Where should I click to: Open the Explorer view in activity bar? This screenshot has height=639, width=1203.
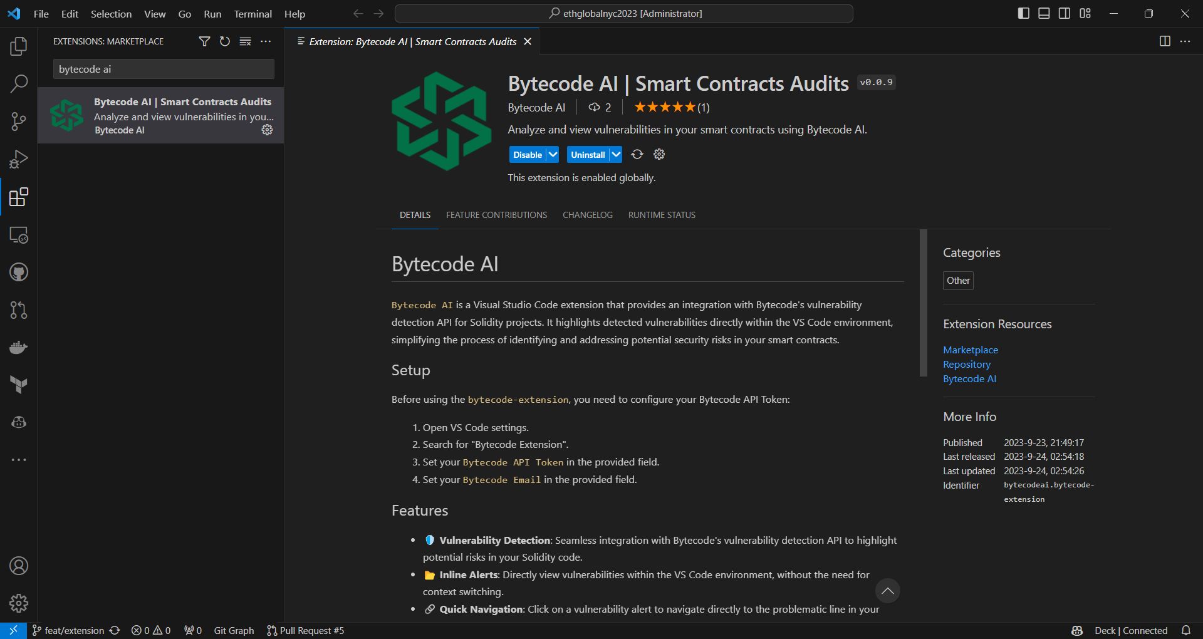19,46
